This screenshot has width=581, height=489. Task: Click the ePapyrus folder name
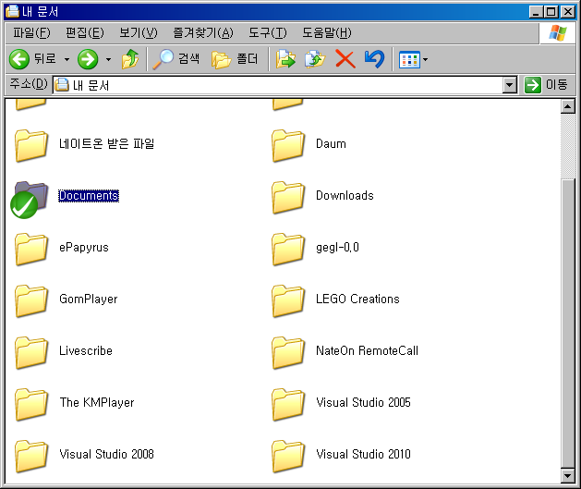pyautogui.click(x=84, y=248)
